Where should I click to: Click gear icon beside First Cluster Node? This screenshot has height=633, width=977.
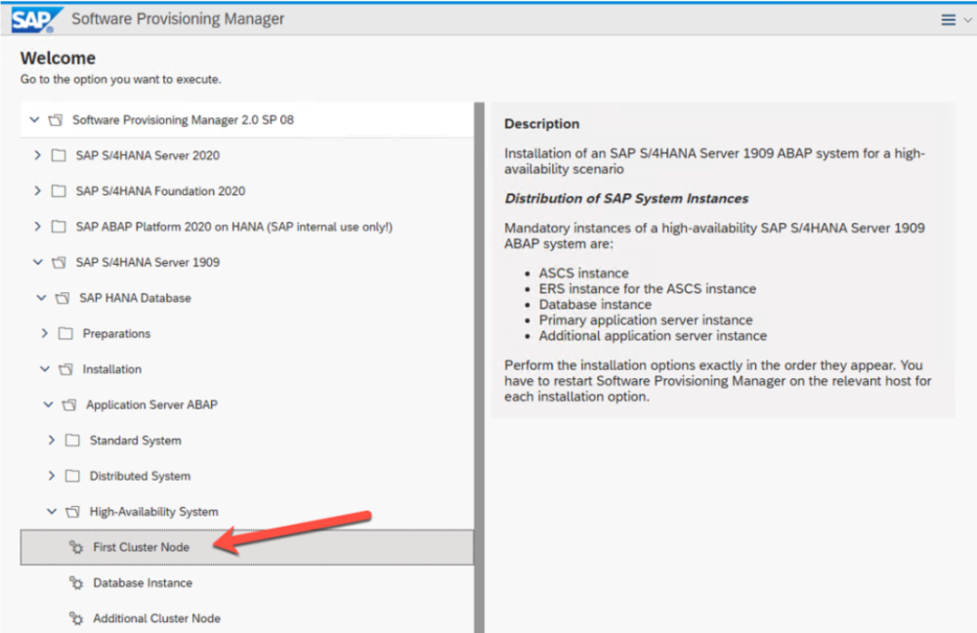point(76,547)
